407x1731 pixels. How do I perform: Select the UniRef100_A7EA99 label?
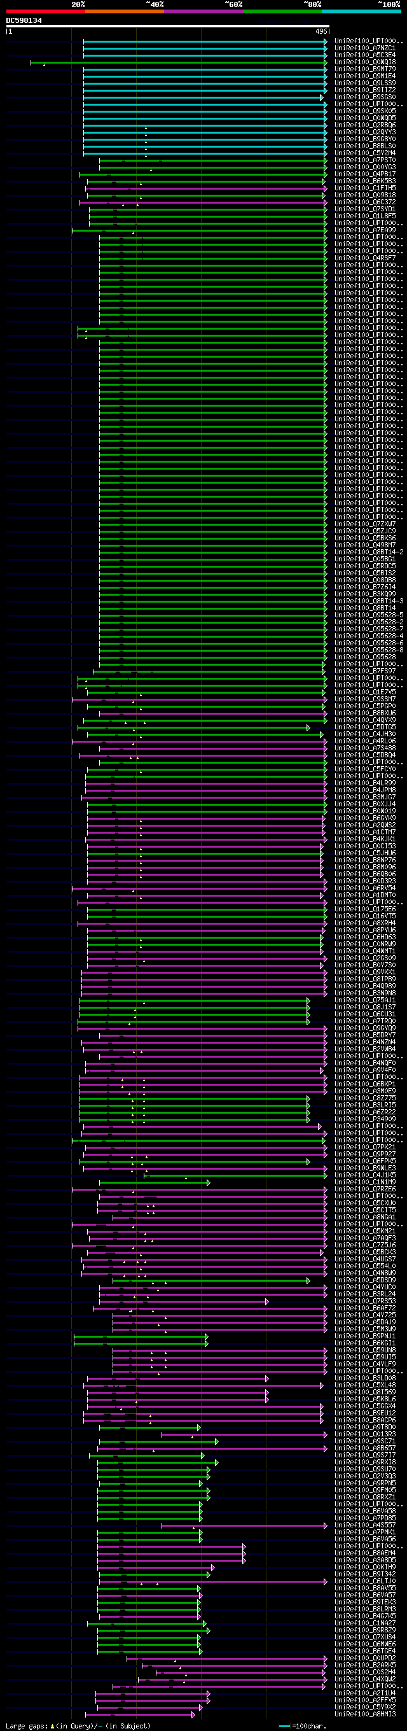[x=366, y=230]
